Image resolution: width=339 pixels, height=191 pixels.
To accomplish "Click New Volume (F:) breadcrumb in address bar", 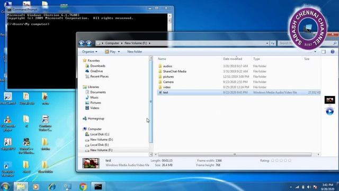I will 136,43.
